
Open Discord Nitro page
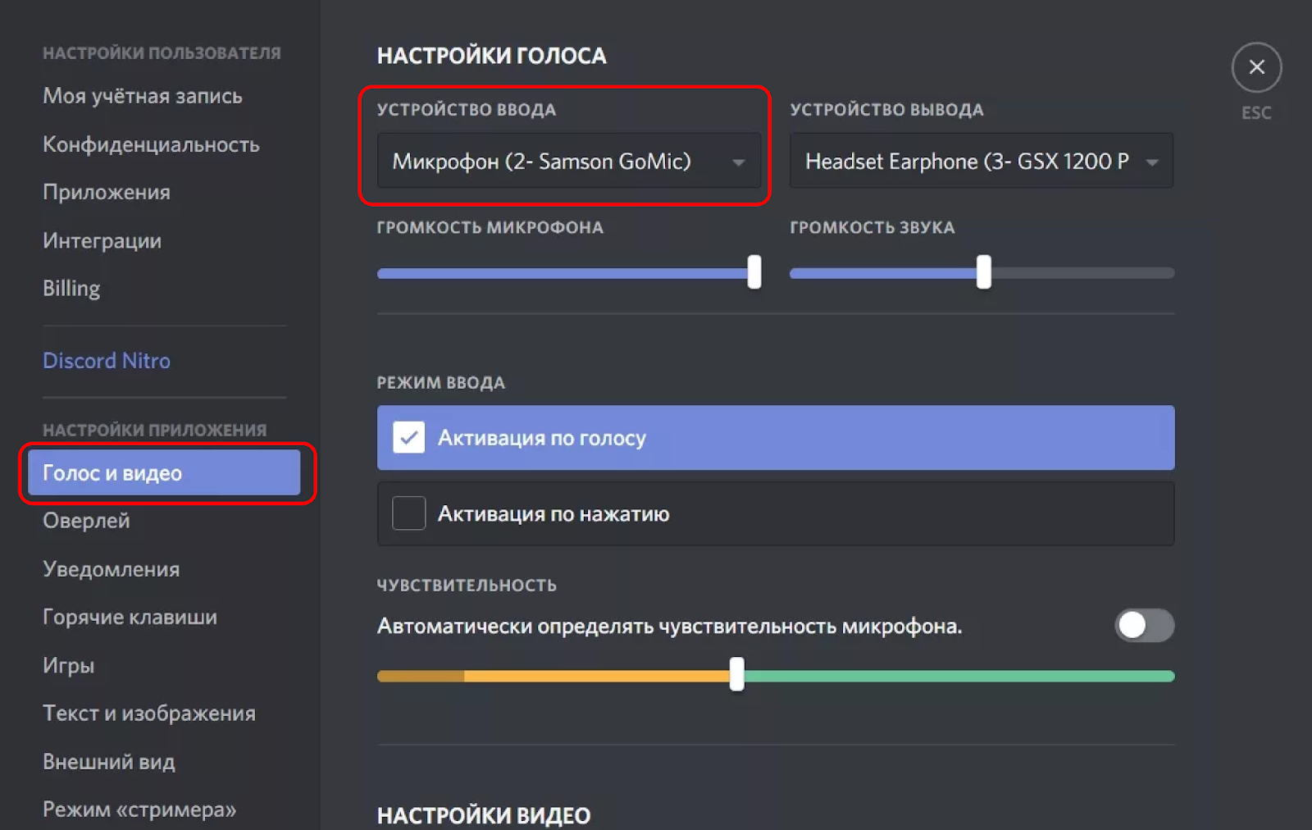click(x=106, y=360)
